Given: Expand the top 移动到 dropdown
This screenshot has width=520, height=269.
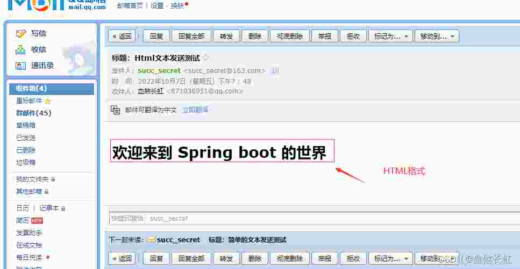Looking at the screenshot, I should point(438,36).
